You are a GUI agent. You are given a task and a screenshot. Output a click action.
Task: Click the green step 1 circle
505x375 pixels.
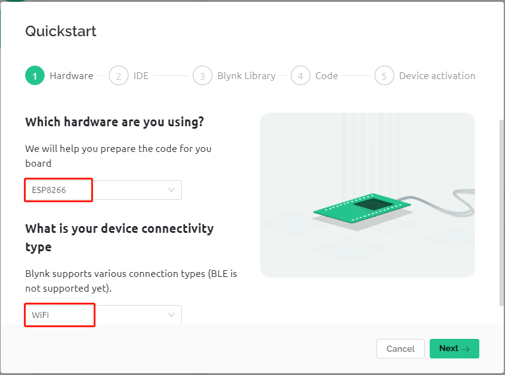click(35, 75)
